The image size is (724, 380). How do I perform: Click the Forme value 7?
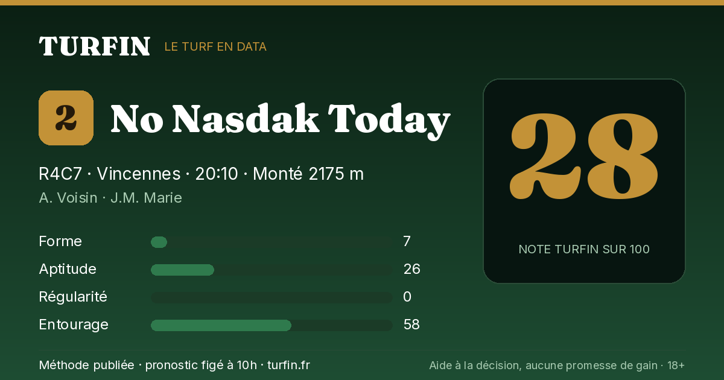(407, 241)
